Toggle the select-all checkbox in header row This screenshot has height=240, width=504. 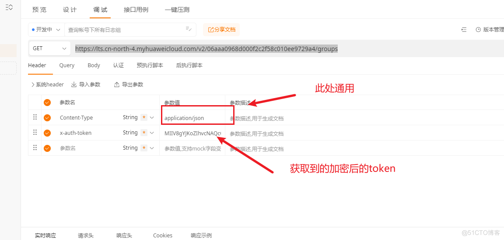47,103
